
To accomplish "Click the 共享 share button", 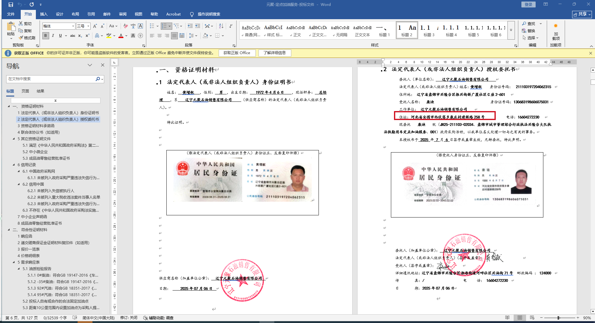I will [x=582, y=14].
